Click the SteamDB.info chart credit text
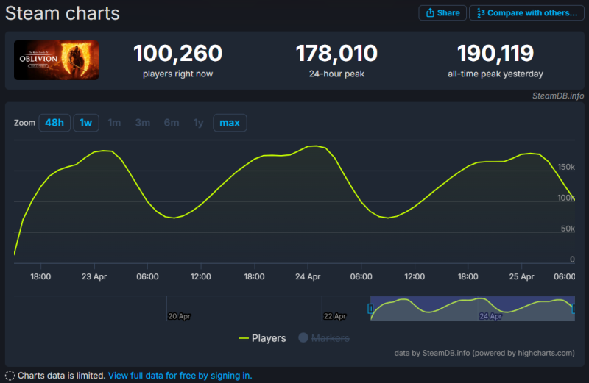Viewport: 589px width, 383px height. click(x=559, y=95)
